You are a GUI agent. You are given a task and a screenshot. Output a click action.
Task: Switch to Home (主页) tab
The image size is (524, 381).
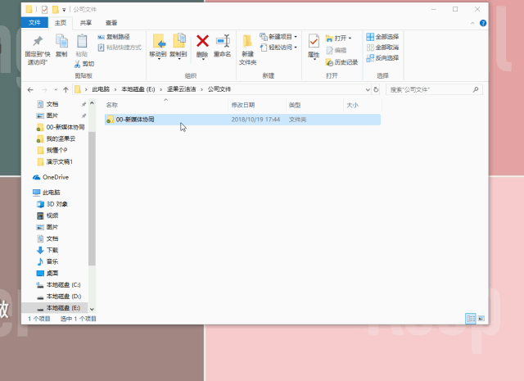point(61,22)
